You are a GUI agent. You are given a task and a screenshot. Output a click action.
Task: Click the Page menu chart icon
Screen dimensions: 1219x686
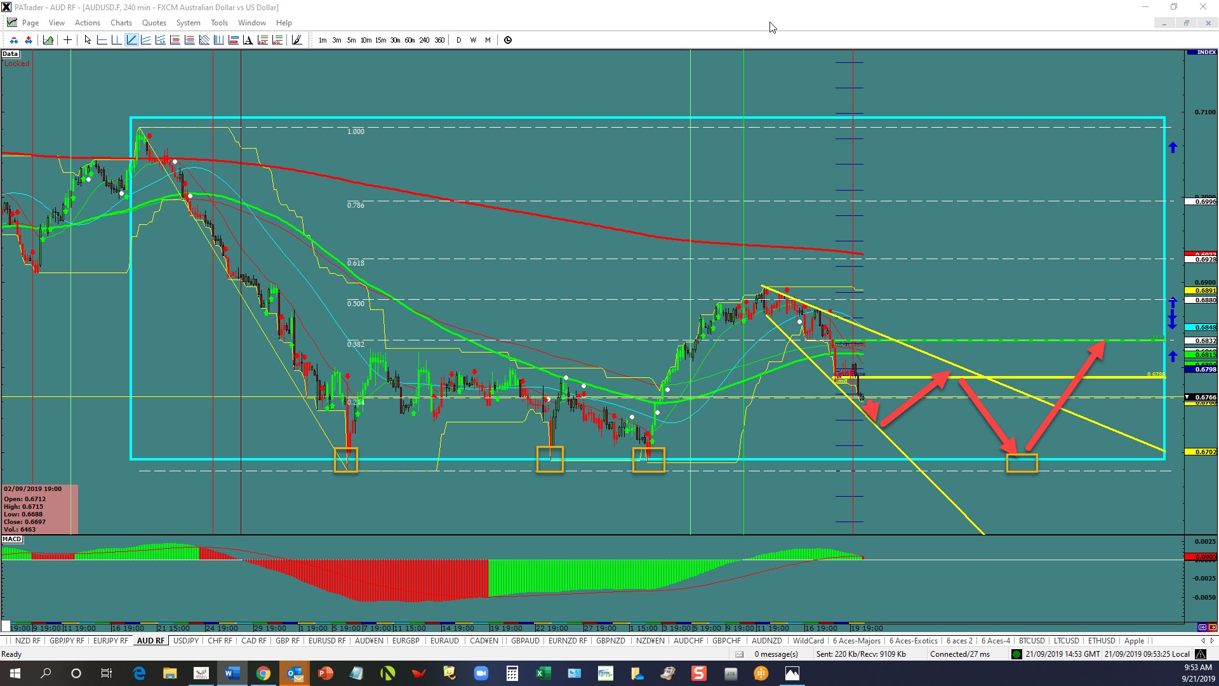(x=12, y=22)
